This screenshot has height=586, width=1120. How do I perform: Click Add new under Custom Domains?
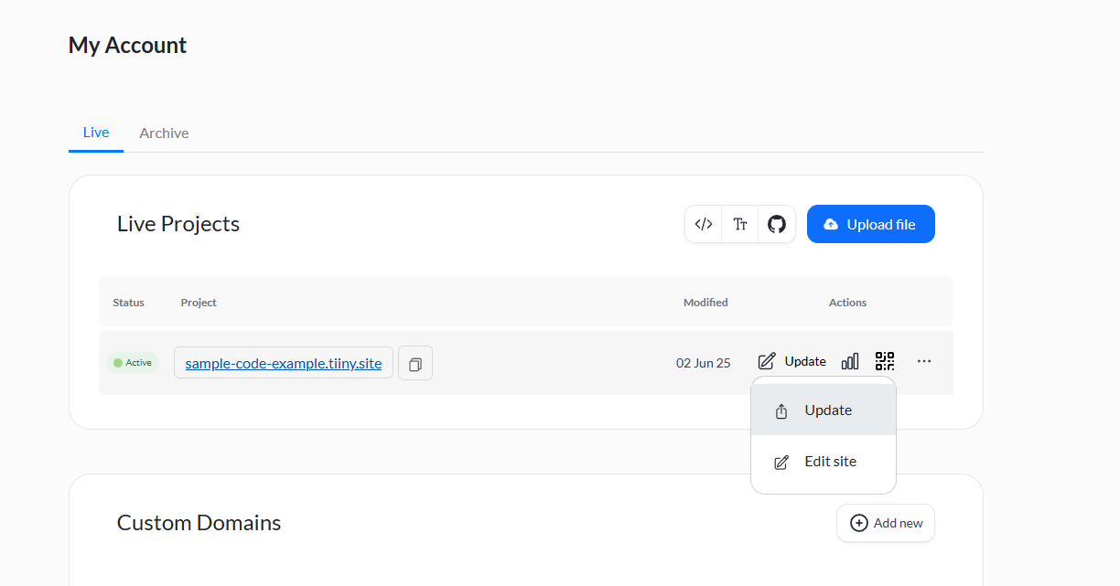click(886, 523)
